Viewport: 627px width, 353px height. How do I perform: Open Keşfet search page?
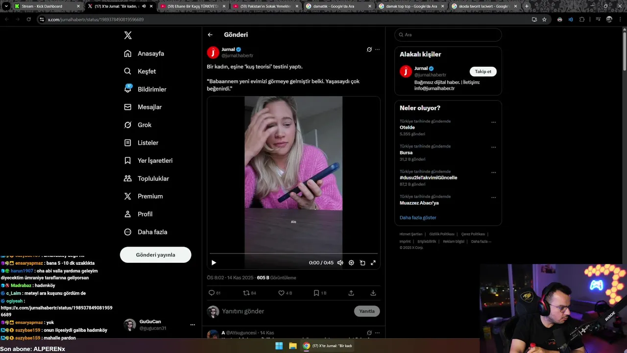[140, 71]
